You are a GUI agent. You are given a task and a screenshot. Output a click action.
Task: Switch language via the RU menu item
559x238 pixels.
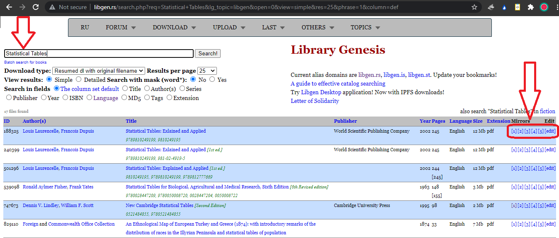tap(85, 28)
